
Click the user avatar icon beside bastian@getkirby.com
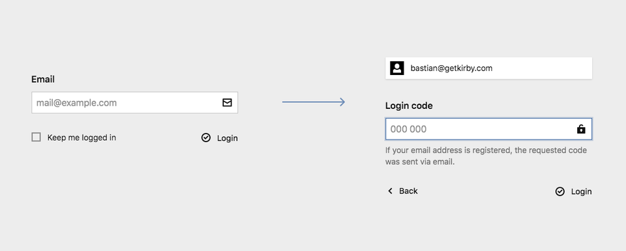click(397, 68)
